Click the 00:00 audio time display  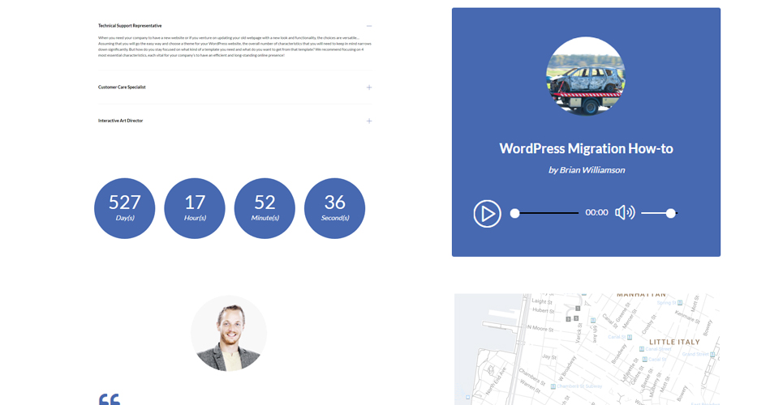point(596,212)
